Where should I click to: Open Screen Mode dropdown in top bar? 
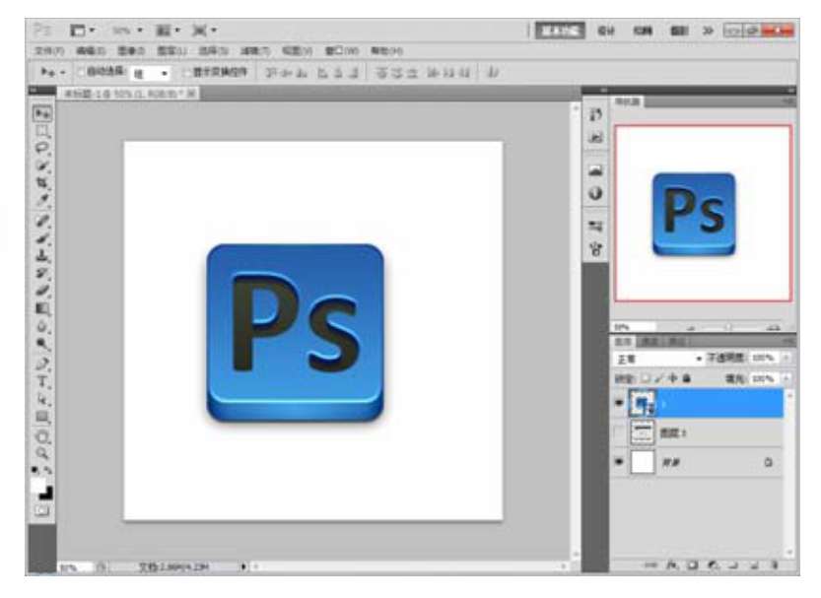click(205, 31)
